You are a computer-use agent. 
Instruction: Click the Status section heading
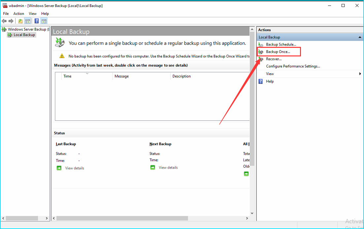coord(59,133)
